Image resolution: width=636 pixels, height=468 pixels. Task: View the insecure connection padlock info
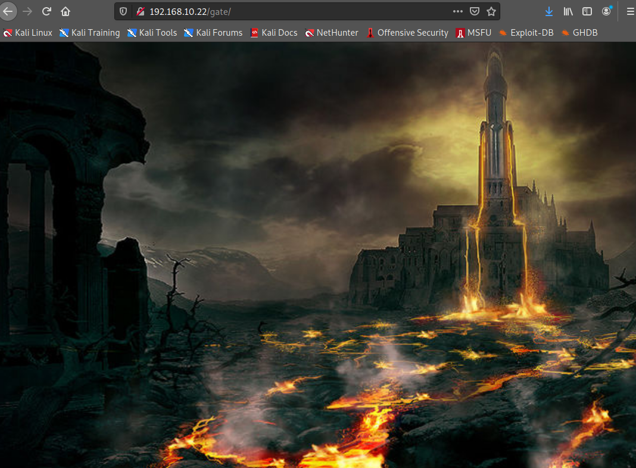click(141, 12)
